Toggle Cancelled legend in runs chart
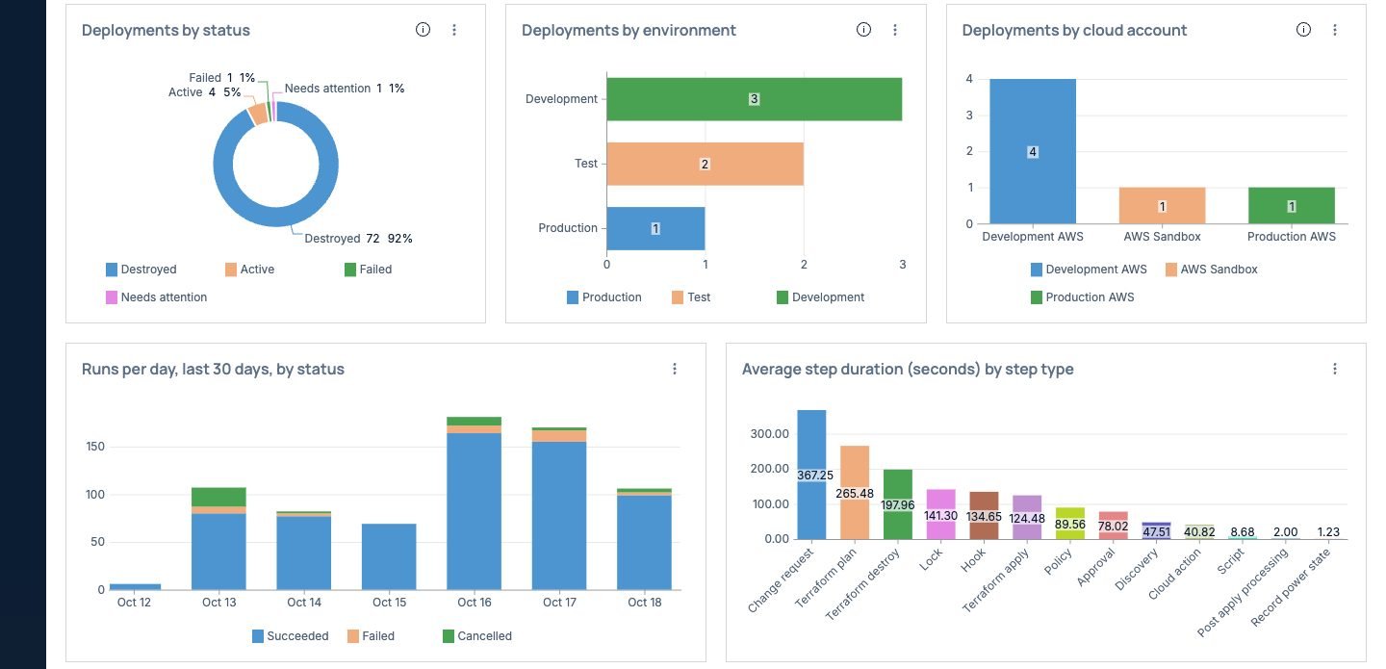This screenshot has width=1386, height=669. [x=476, y=636]
